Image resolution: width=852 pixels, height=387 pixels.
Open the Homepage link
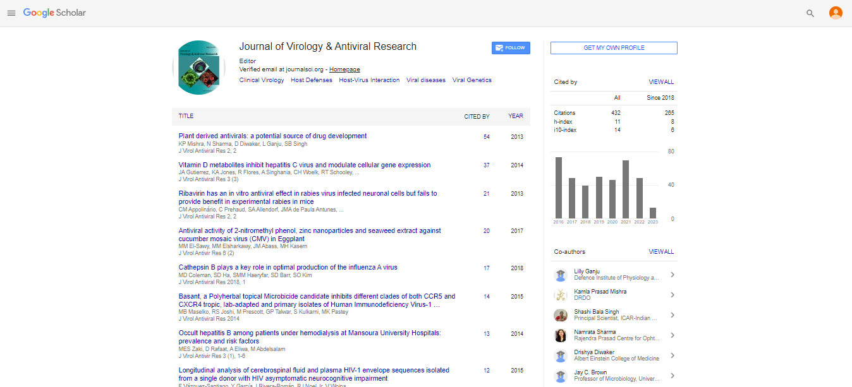tap(344, 69)
